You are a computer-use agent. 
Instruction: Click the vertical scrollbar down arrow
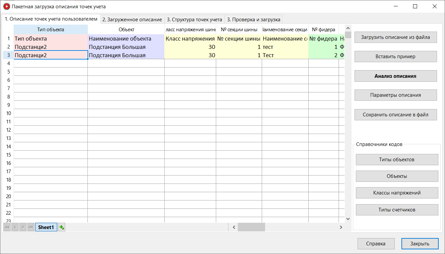pos(348,218)
